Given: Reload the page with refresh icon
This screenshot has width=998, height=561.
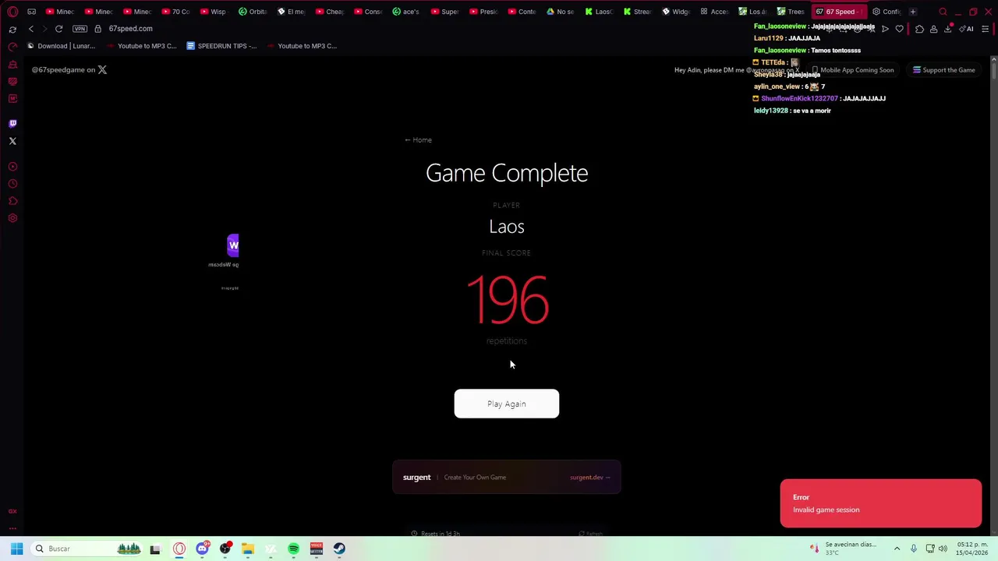Looking at the screenshot, I should [58, 29].
